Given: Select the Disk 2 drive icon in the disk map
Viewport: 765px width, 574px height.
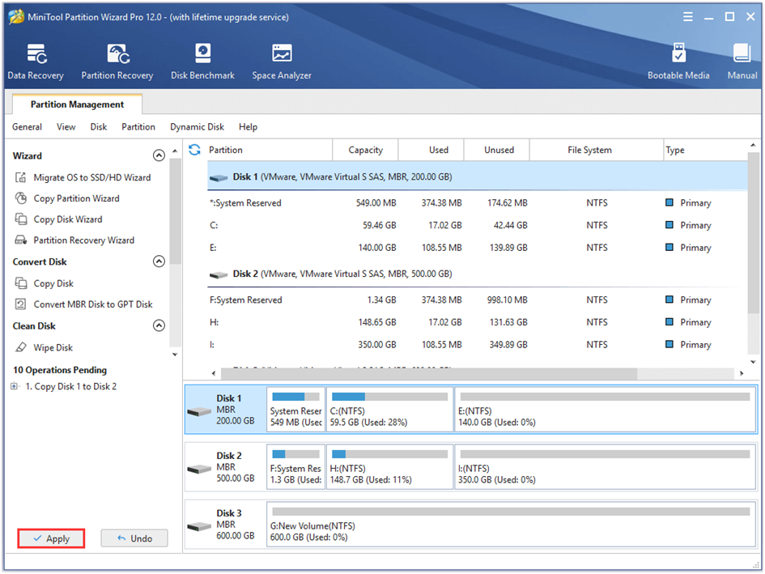Looking at the screenshot, I should 199,469.
